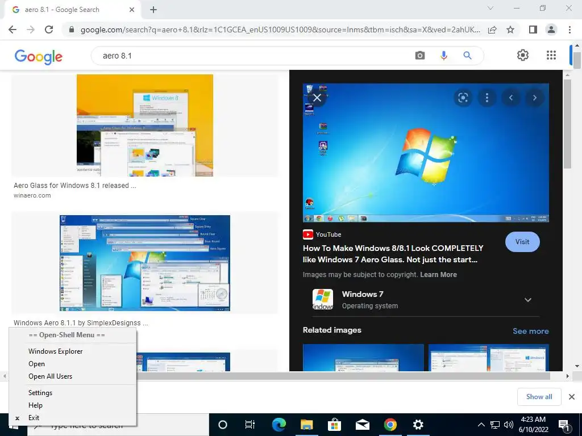Click the search box containing aero 8.1

pos(252,56)
